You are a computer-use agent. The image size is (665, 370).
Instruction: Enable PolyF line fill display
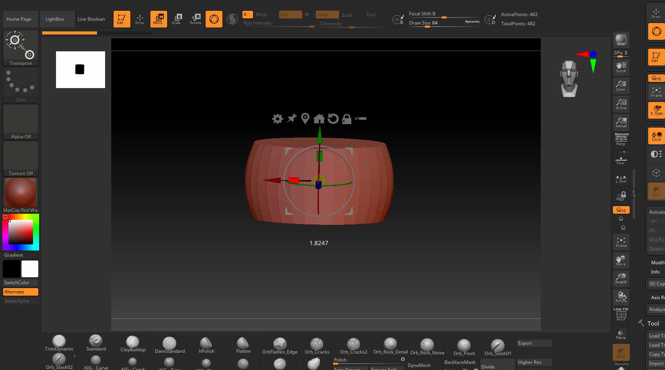pyautogui.click(x=621, y=315)
